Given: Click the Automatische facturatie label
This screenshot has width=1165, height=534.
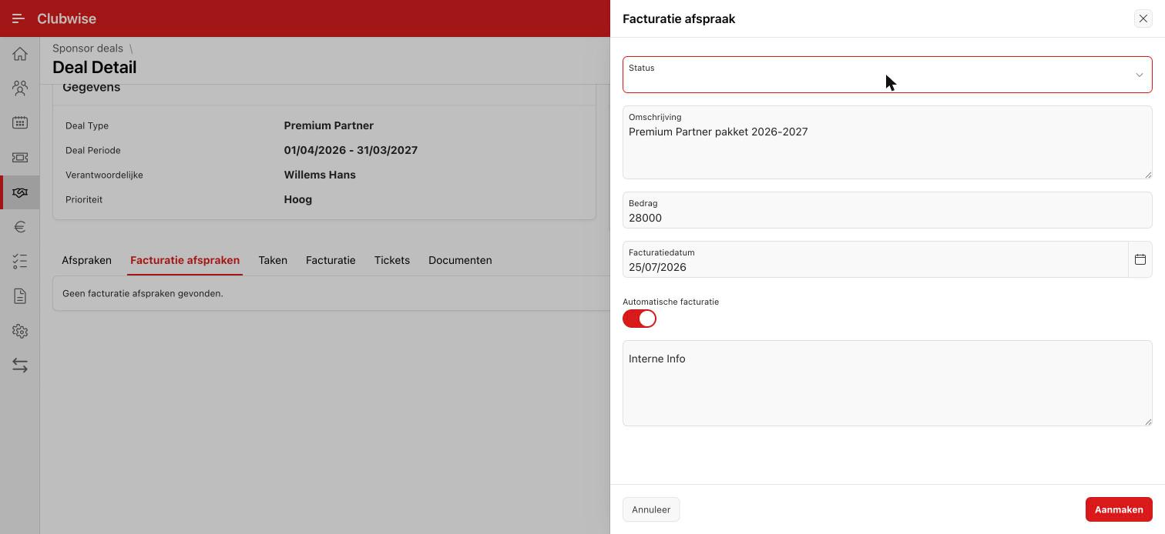Looking at the screenshot, I should 670,302.
